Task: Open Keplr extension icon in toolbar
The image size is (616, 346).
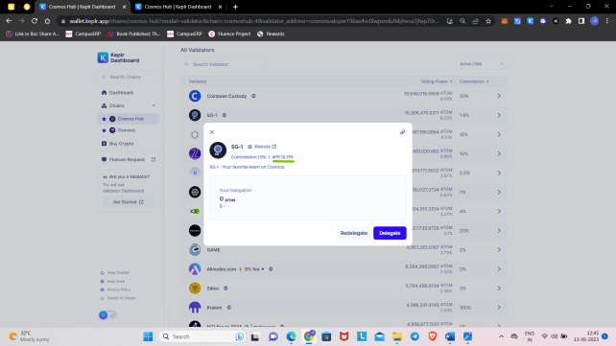Action: [530, 21]
